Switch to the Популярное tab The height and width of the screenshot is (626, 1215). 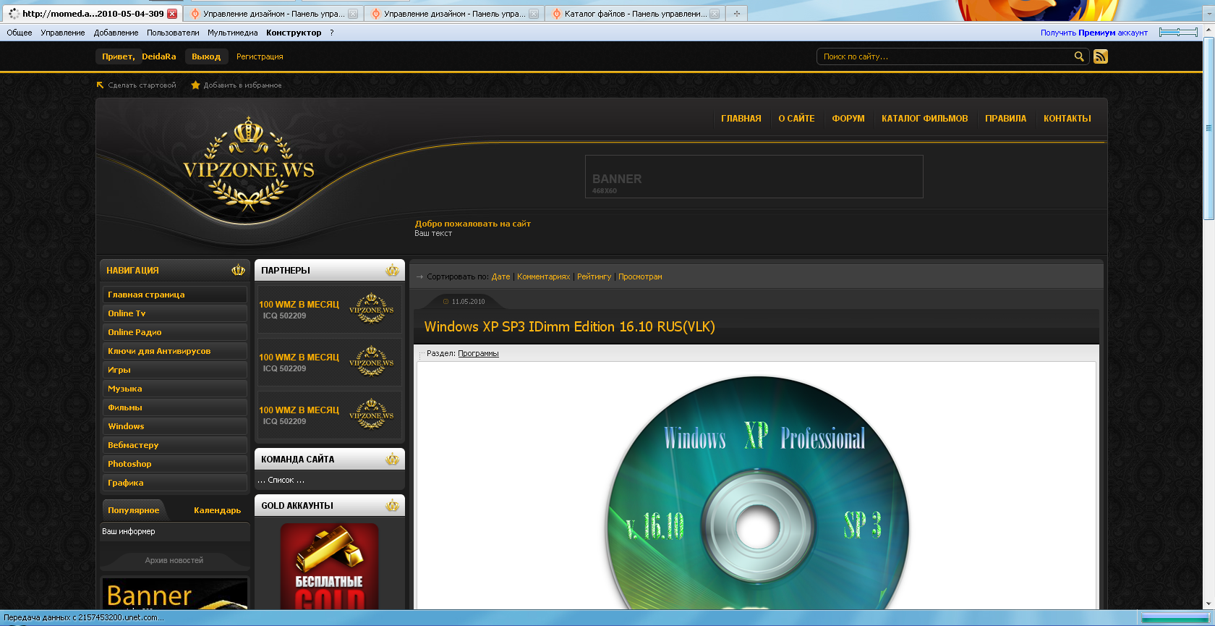click(x=134, y=510)
